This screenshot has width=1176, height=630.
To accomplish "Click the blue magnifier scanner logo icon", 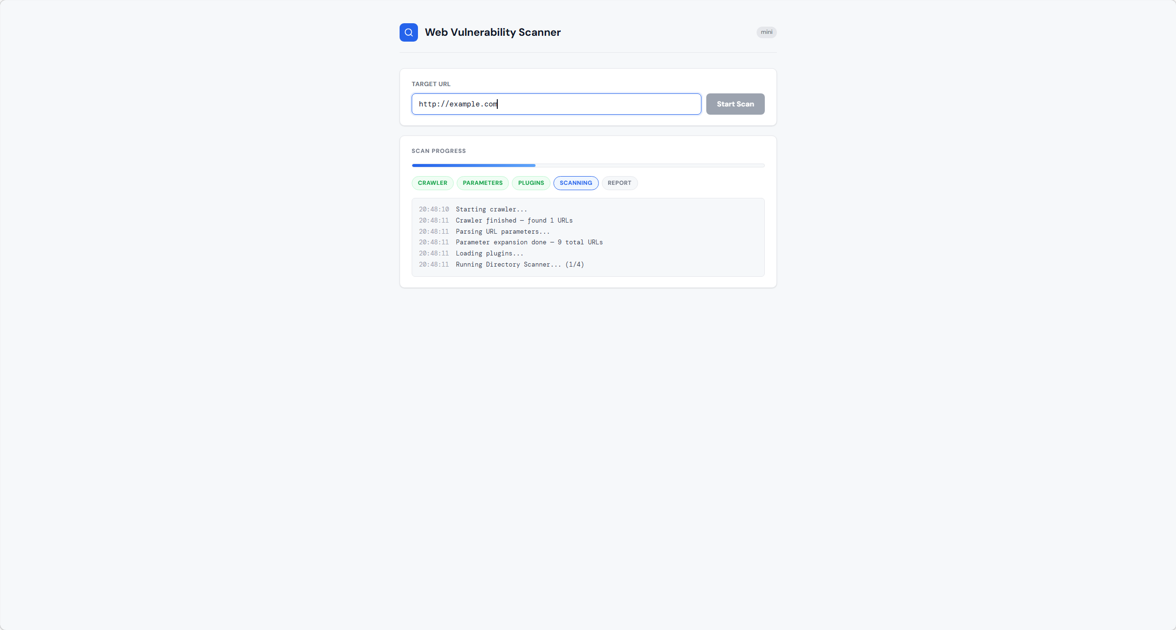I will point(408,32).
